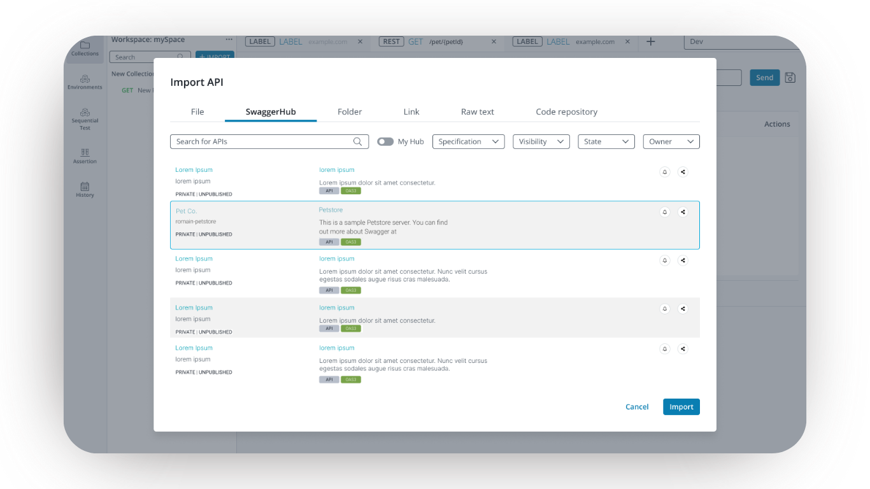The width and height of the screenshot is (870, 489).
Task: Click the OAS3 badge in the Petstore row
Action: coord(351,242)
